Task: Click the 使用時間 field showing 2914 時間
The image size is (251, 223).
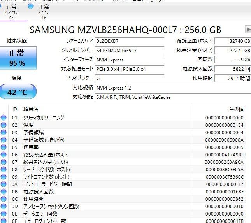Action: tap(233, 79)
